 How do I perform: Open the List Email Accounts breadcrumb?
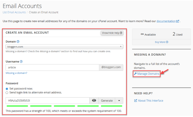point(14,12)
